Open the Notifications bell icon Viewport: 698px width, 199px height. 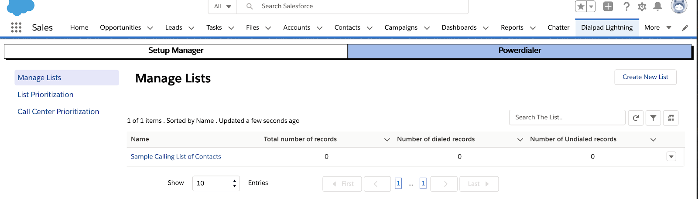coord(658,6)
